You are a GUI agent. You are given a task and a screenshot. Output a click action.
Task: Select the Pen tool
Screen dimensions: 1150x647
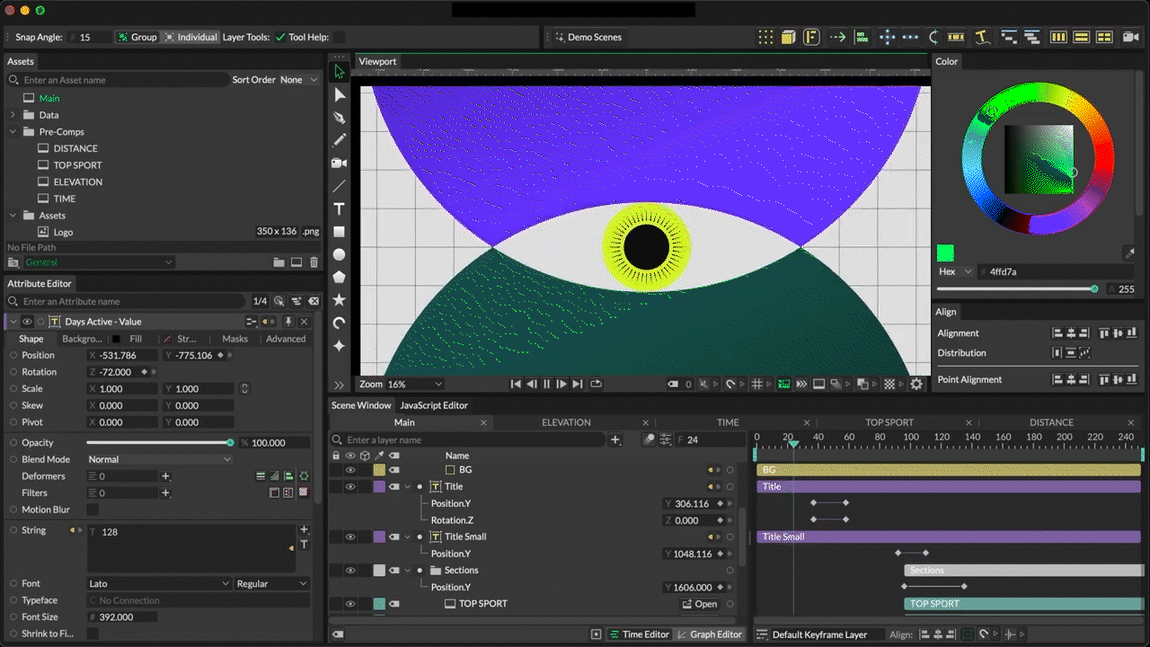pos(339,118)
